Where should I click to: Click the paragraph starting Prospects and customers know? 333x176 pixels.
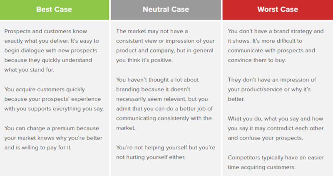52,50
